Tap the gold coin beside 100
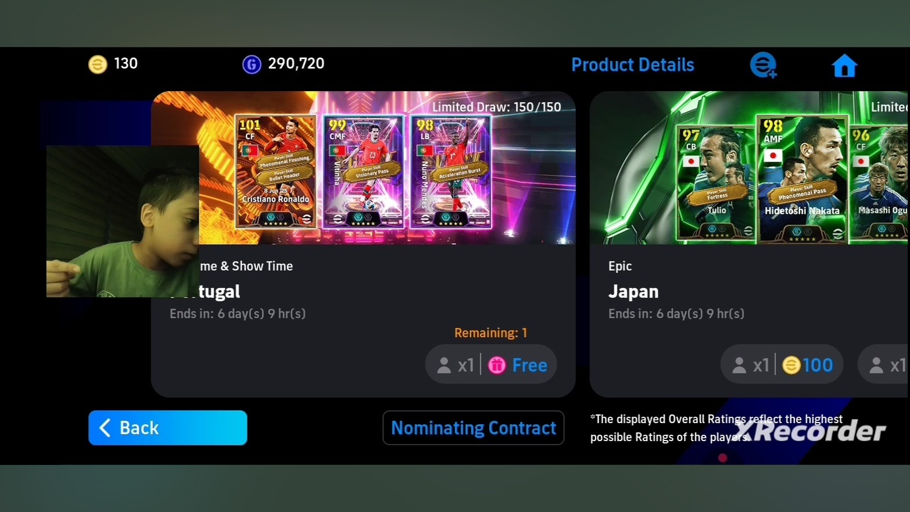The height and width of the screenshot is (512, 910). coord(791,365)
